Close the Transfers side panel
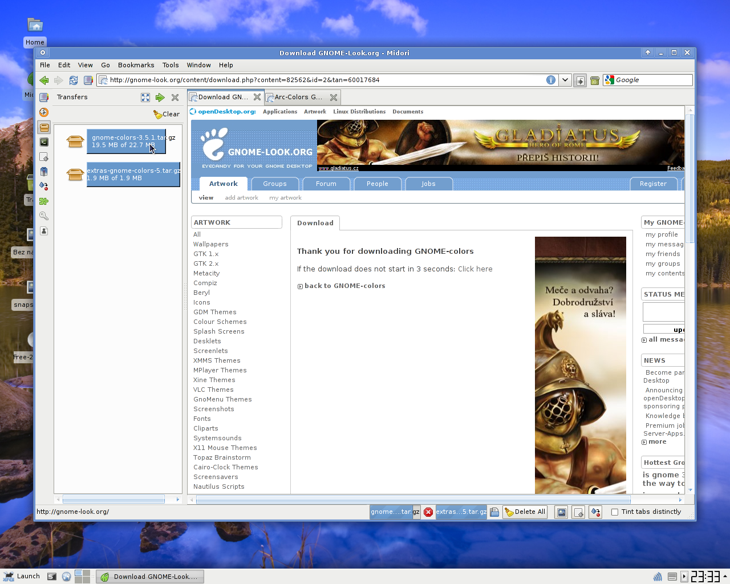This screenshot has height=584, width=730. (175, 98)
